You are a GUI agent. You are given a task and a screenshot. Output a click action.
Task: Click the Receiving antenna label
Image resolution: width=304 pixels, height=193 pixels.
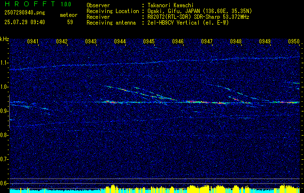pos(111,23)
